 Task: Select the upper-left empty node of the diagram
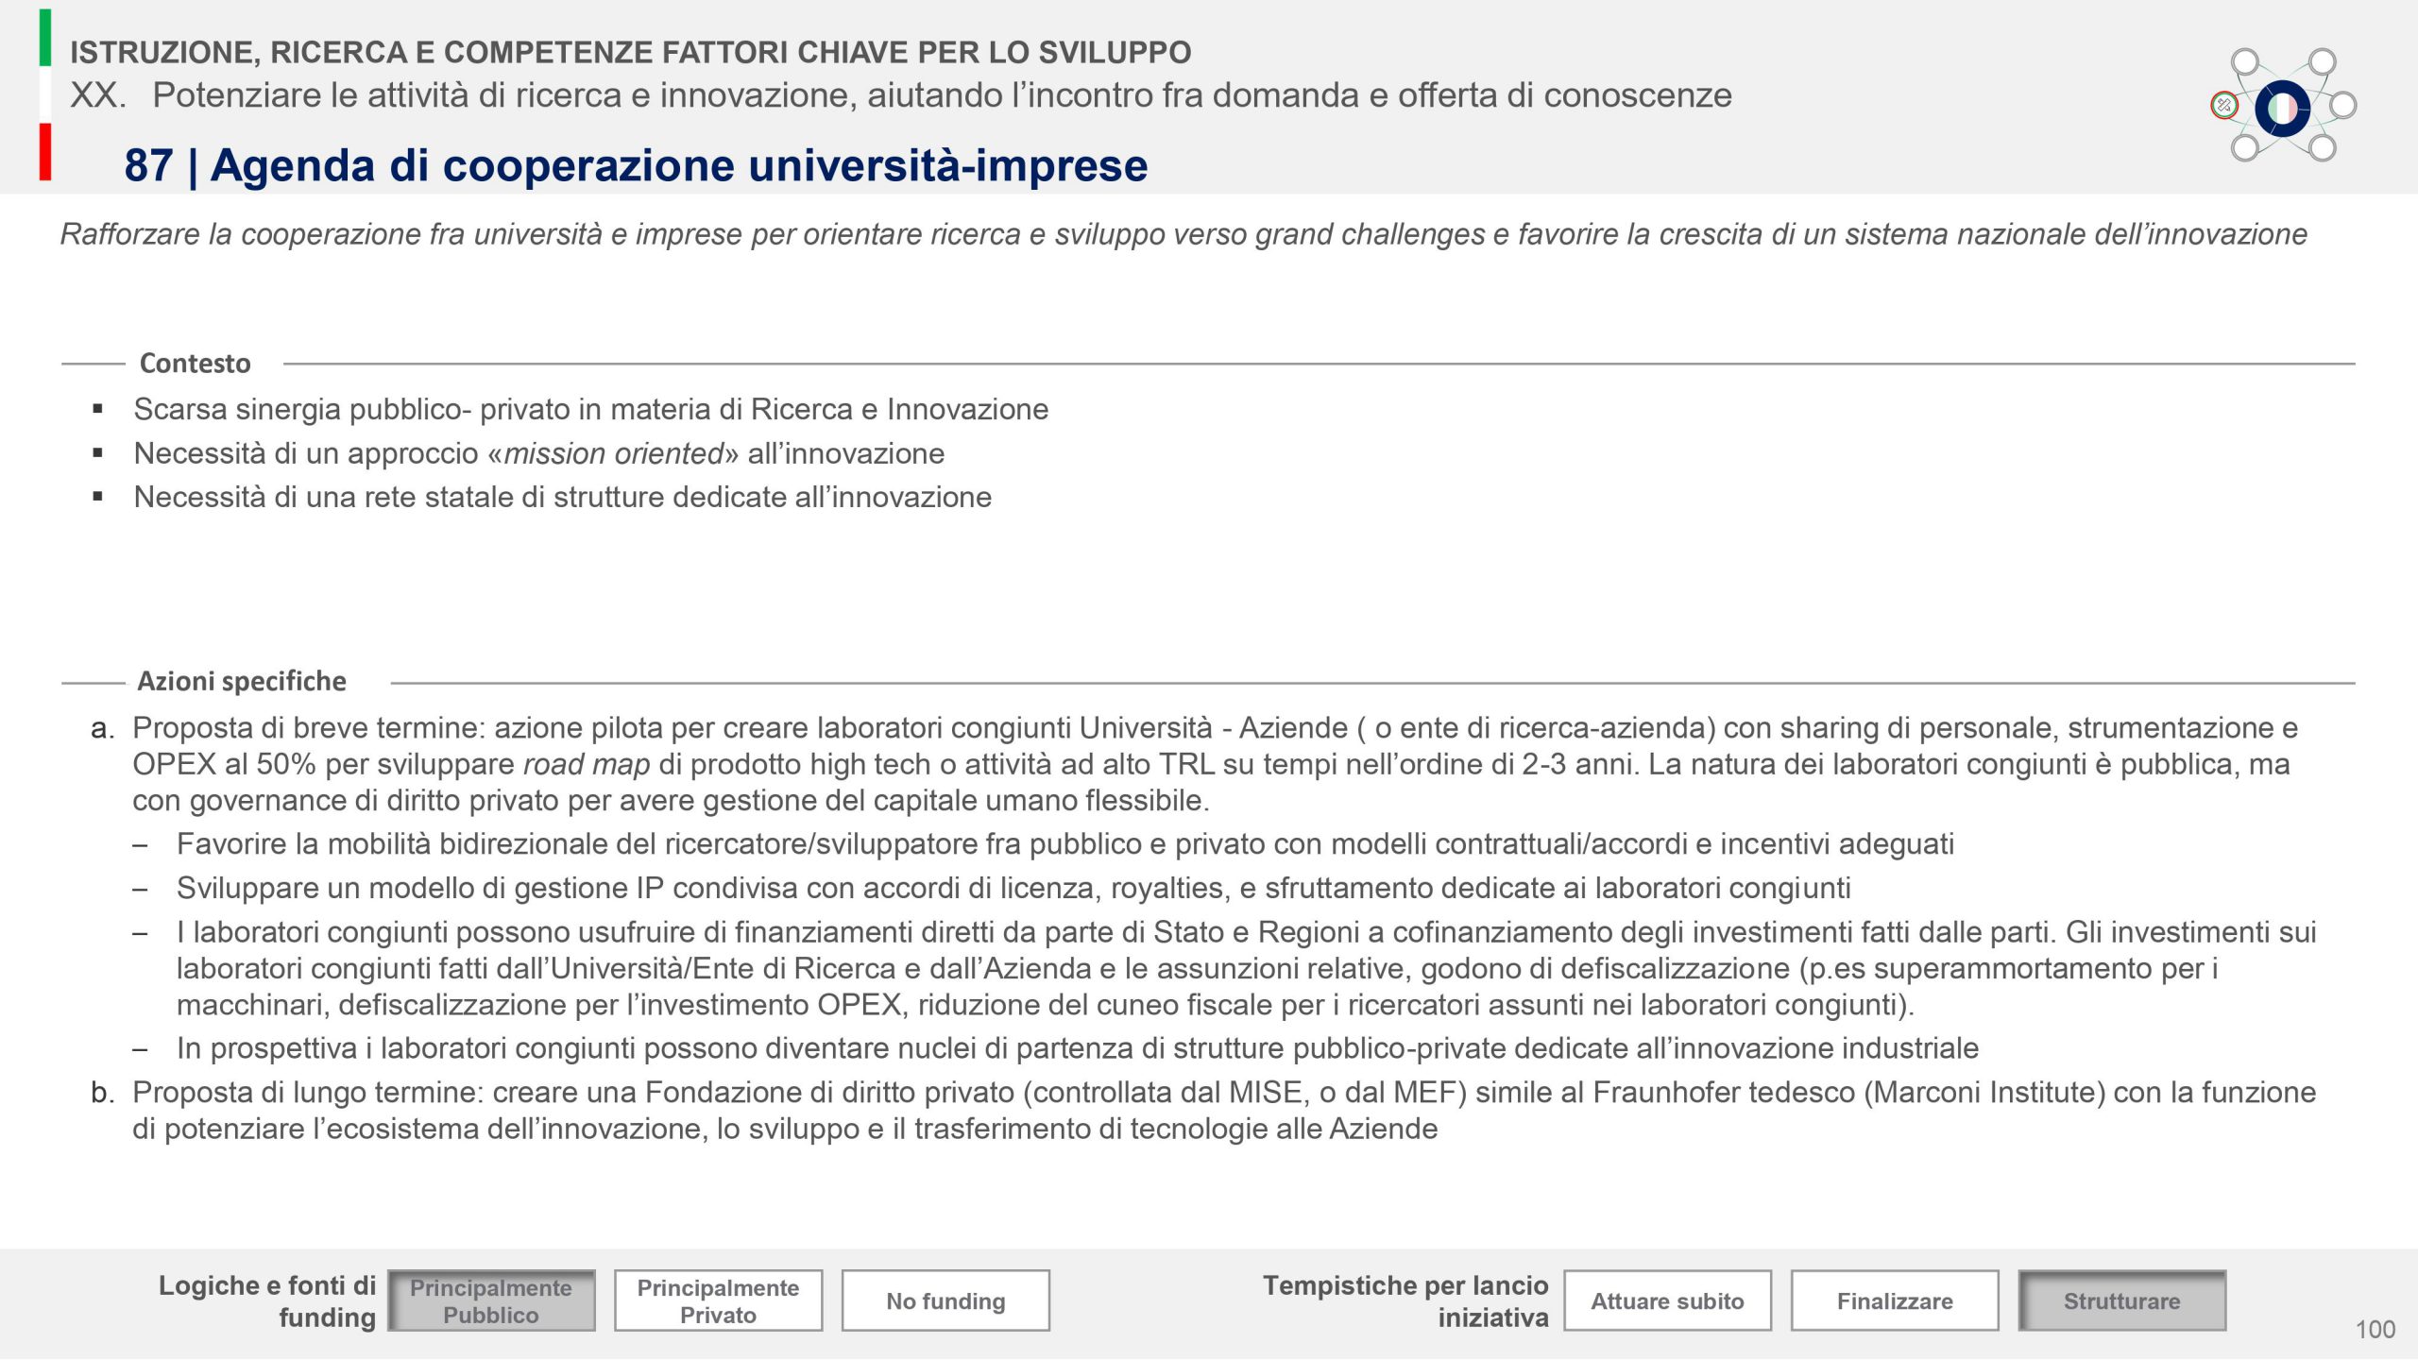click(x=2245, y=62)
